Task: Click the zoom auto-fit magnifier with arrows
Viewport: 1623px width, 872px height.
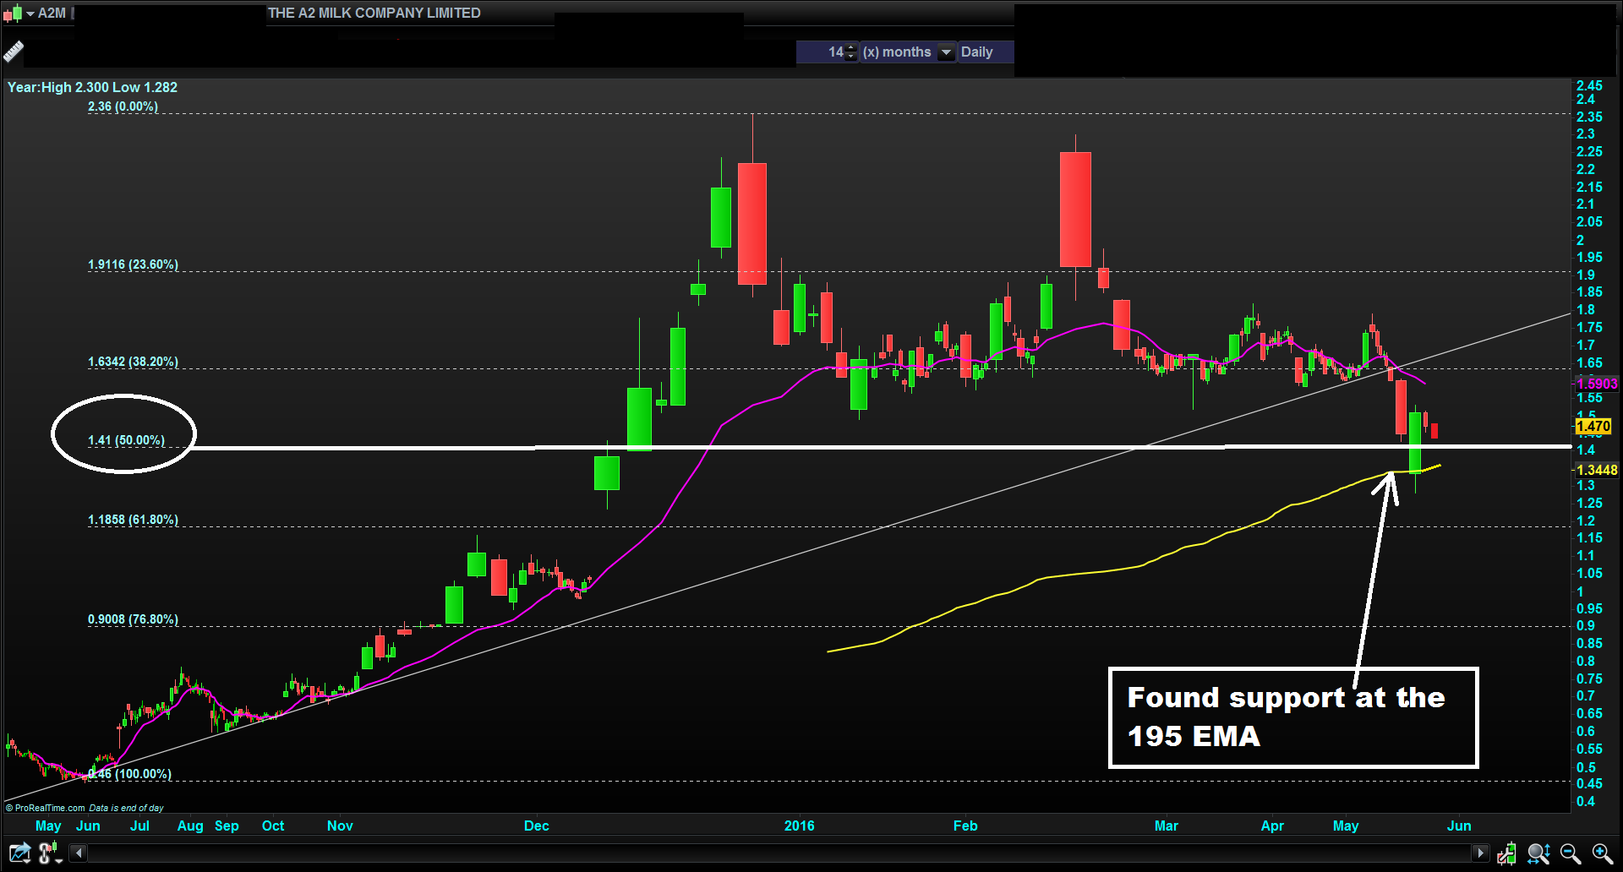Action: [x=1538, y=853]
